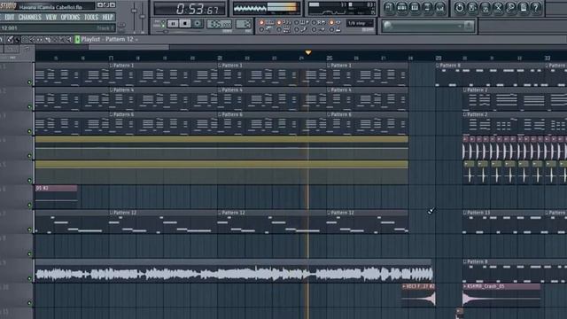Open the Step Sequencer shortcut icon
The image size is (567, 319).
[x=401, y=8]
